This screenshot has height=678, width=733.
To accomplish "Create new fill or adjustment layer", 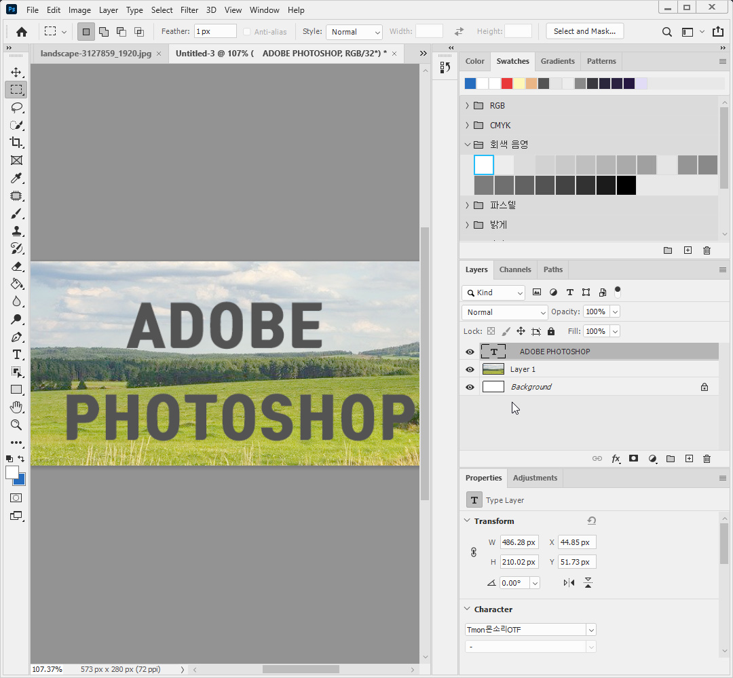I will 653,459.
